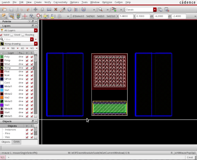Click the Open folder icon in toolbar

(x=4, y=10)
